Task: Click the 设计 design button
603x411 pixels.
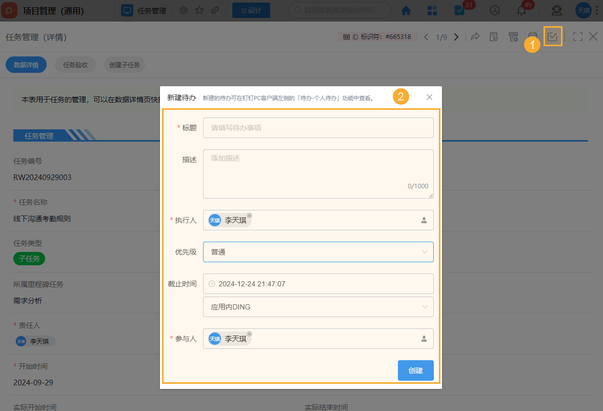Action: pyautogui.click(x=251, y=10)
